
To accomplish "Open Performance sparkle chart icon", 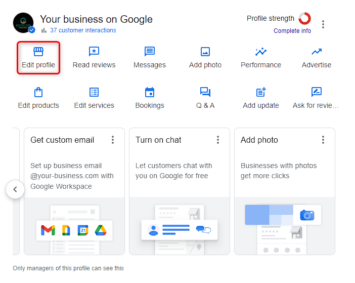I will [261, 52].
